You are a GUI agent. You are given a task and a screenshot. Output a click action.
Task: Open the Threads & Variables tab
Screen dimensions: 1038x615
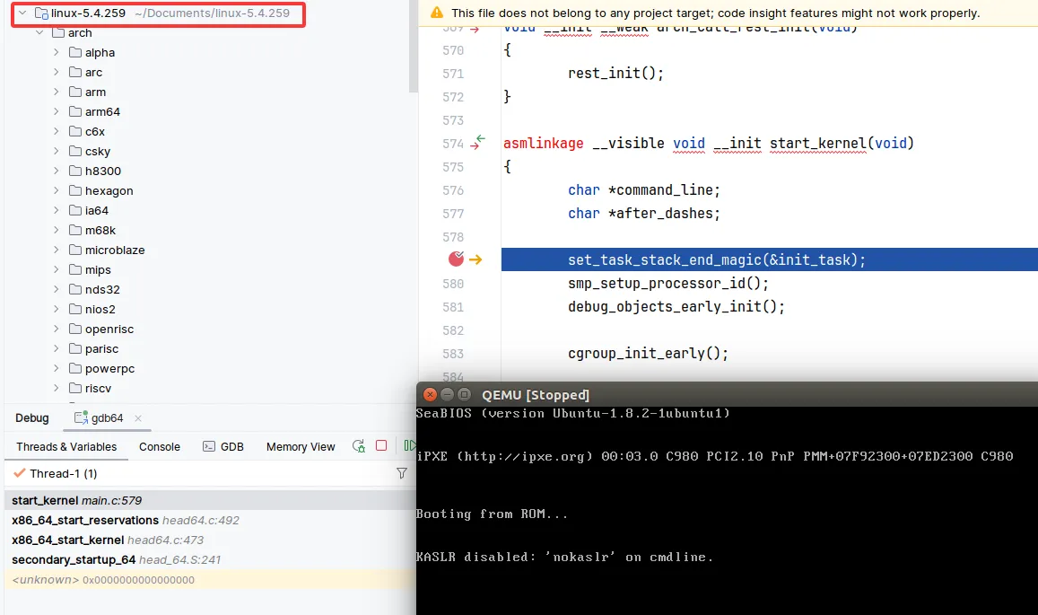[x=66, y=447]
